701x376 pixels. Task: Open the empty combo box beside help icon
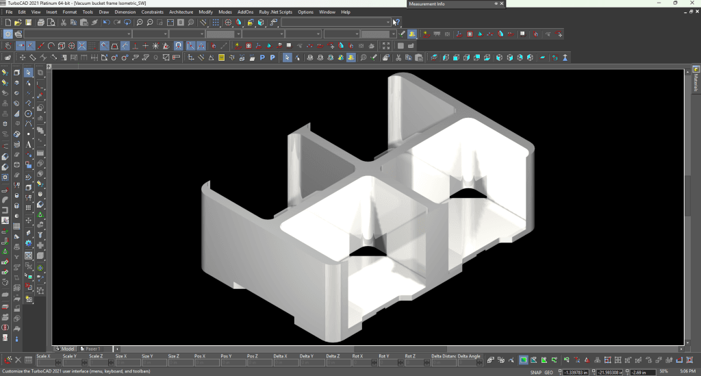pos(336,23)
